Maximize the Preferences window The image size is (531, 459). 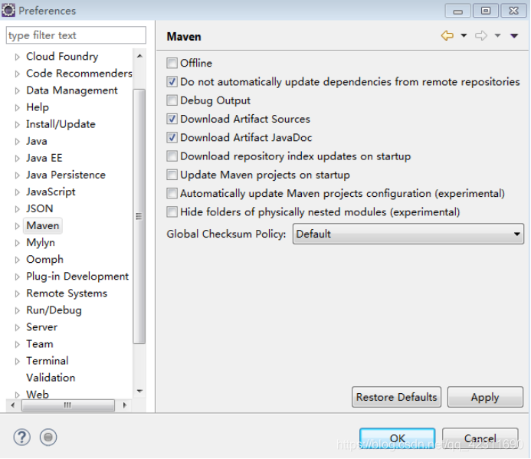click(x=485, y=11)
